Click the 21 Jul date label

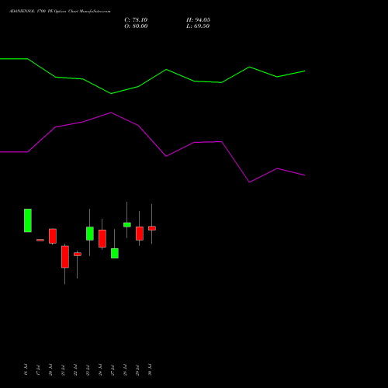pyautogui.click(x=63, y=369)
